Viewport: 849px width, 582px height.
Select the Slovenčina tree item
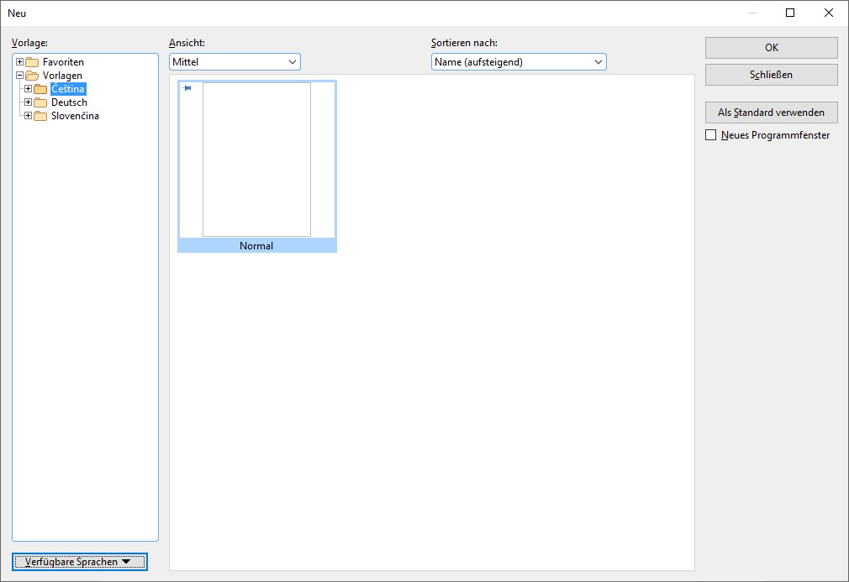click(76, 116)
